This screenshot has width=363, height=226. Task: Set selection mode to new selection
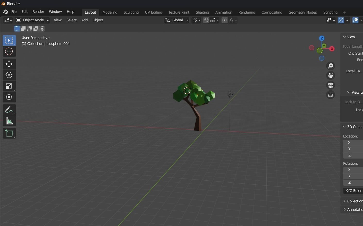[17, 28]
